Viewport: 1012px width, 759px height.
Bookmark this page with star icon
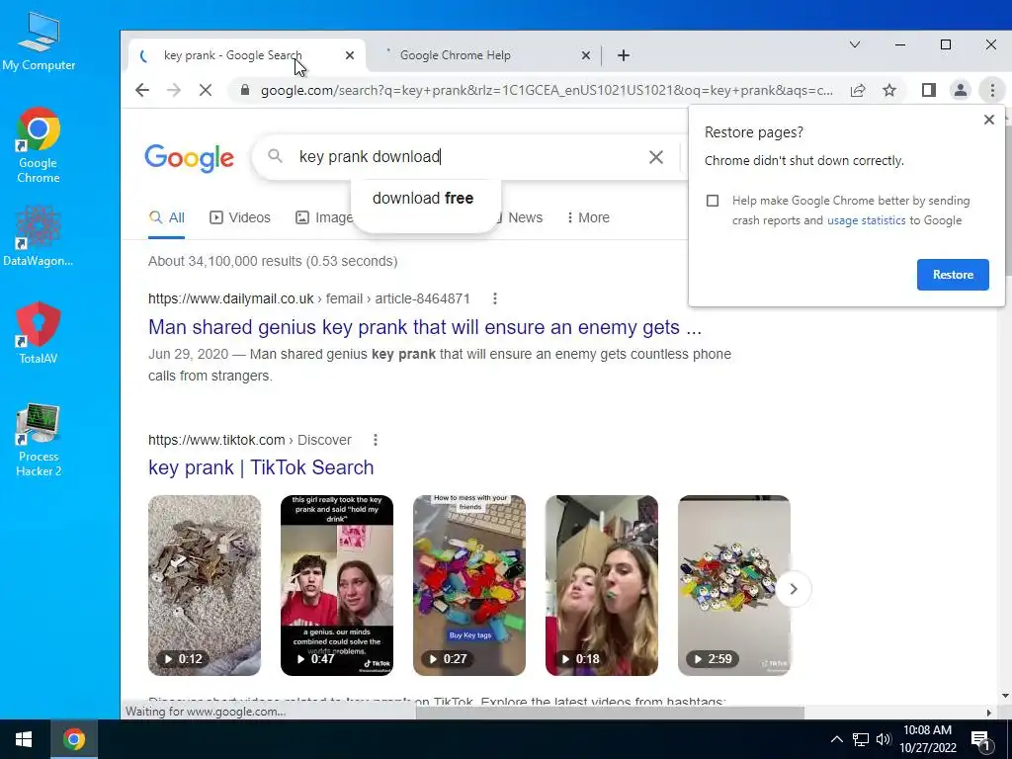coord(889,90)
